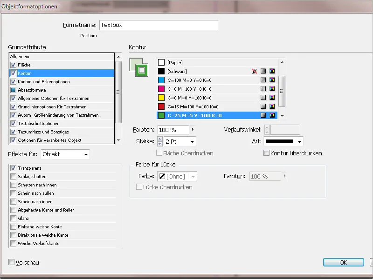Click the CMYK mode icon in [Schwarz] row

point(272,71)
